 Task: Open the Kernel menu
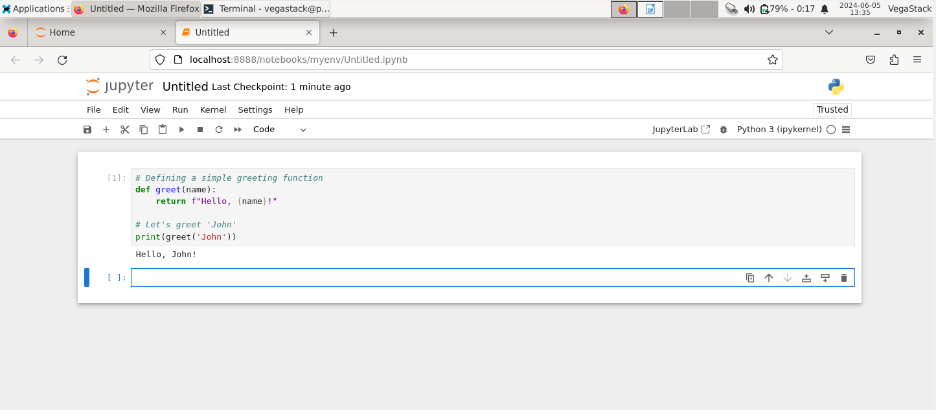click(212, 109)
